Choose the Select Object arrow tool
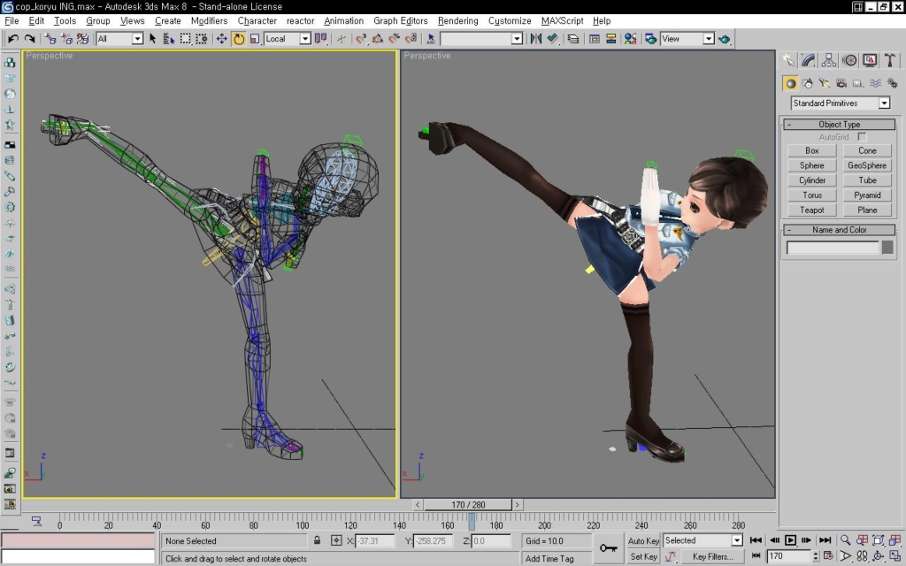 152,39
